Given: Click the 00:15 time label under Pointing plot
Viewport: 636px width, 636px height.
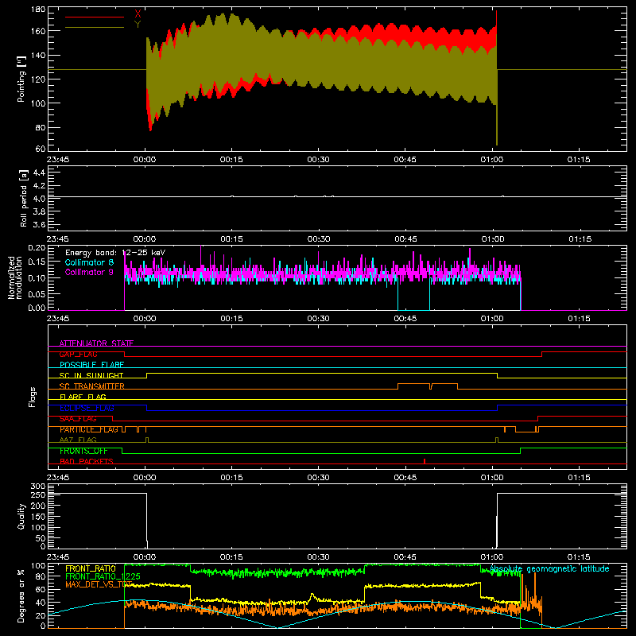Looking at the screenshot, I should tap(231, 160).
